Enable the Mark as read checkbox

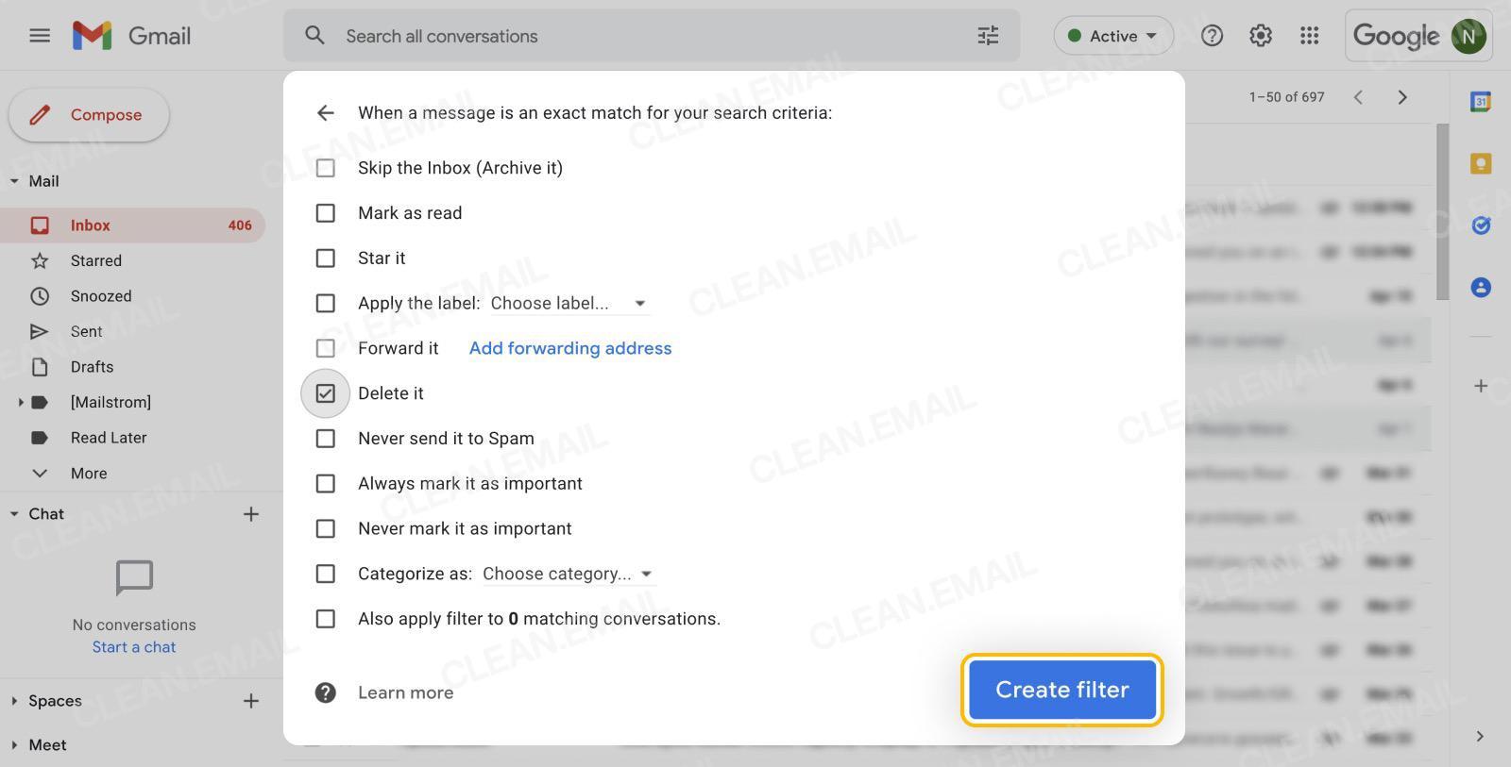(325, 212)
